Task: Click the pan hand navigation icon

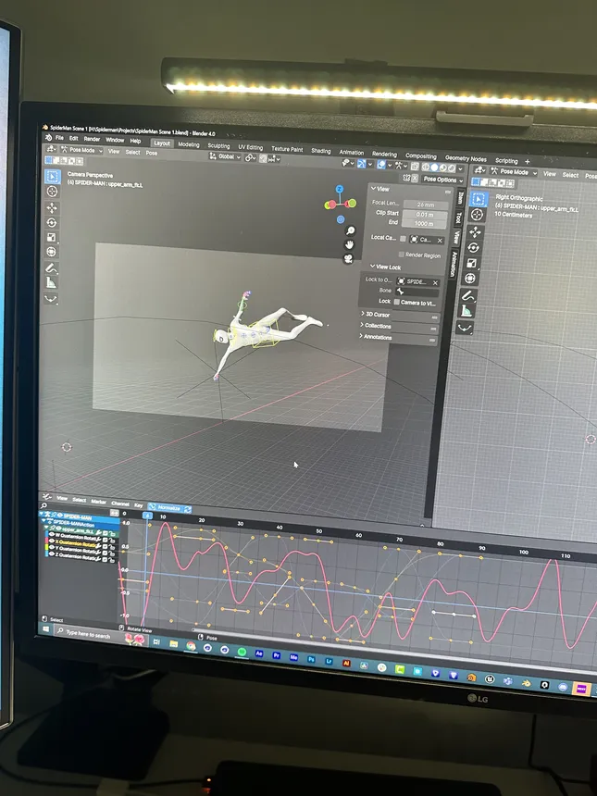Action: point(349,244)
